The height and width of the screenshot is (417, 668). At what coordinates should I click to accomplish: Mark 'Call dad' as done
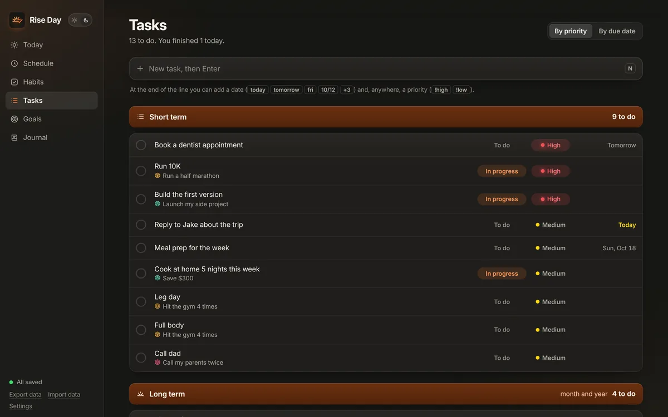[x=141, y=358]
